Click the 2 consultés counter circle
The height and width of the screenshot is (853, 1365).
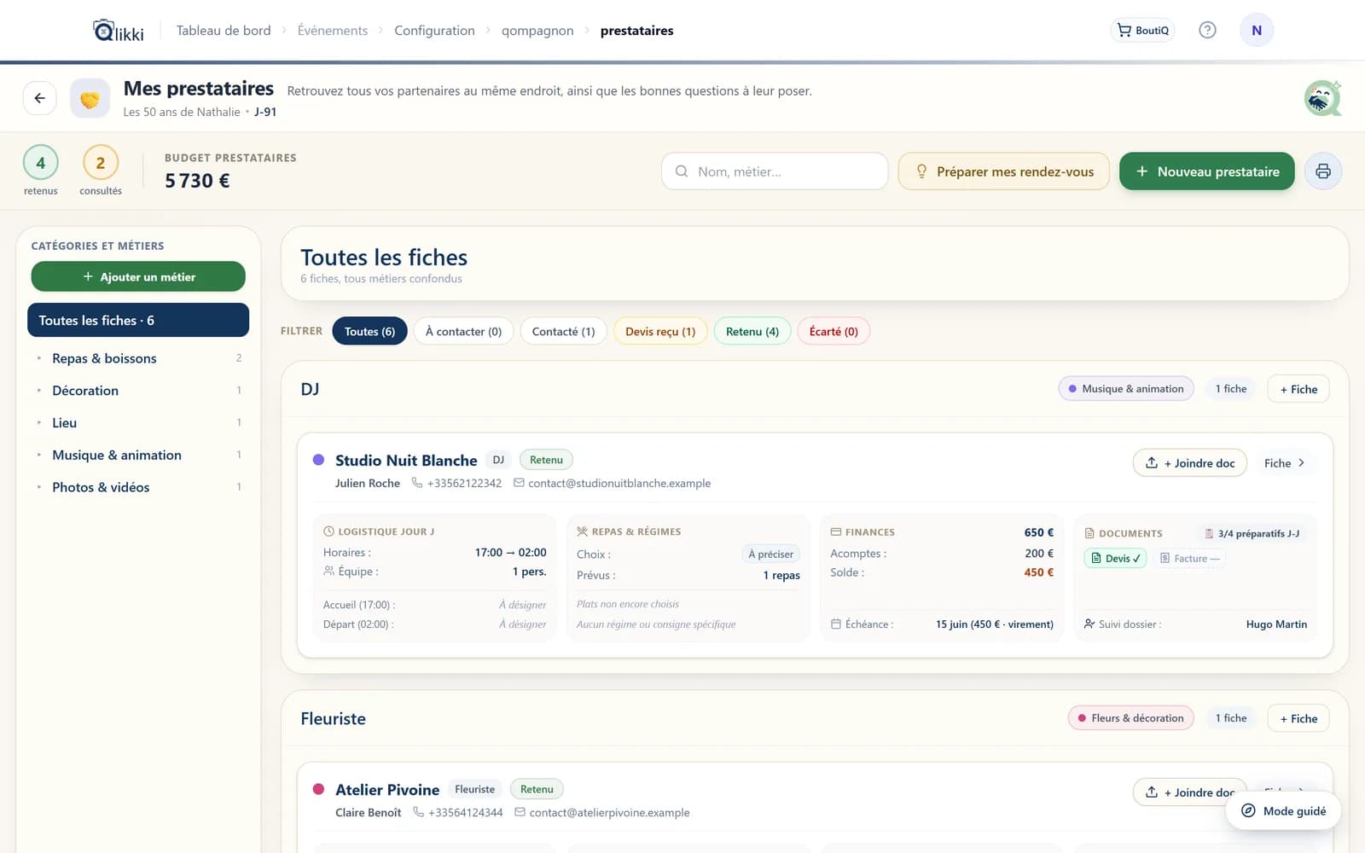coord(100,163)
